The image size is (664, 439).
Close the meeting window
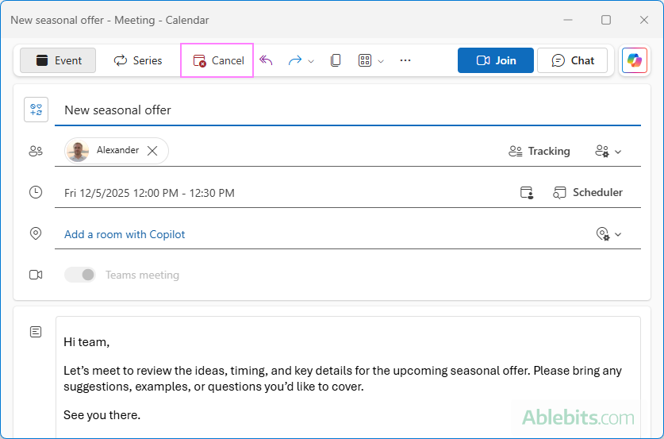click(x=644, y=20)
